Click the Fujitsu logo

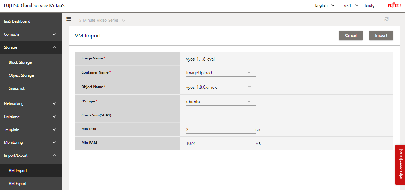click(394, 6)
